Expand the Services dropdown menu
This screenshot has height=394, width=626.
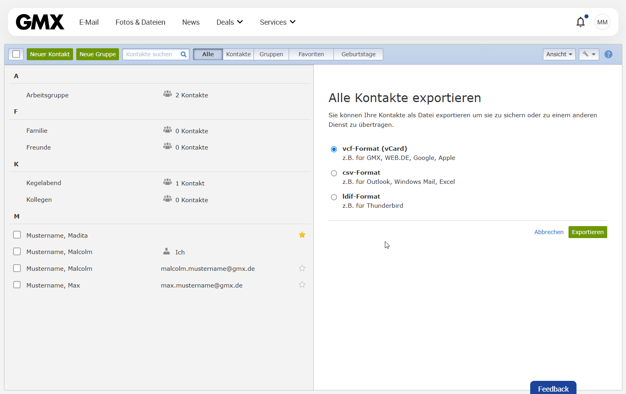tap(277, 22)
